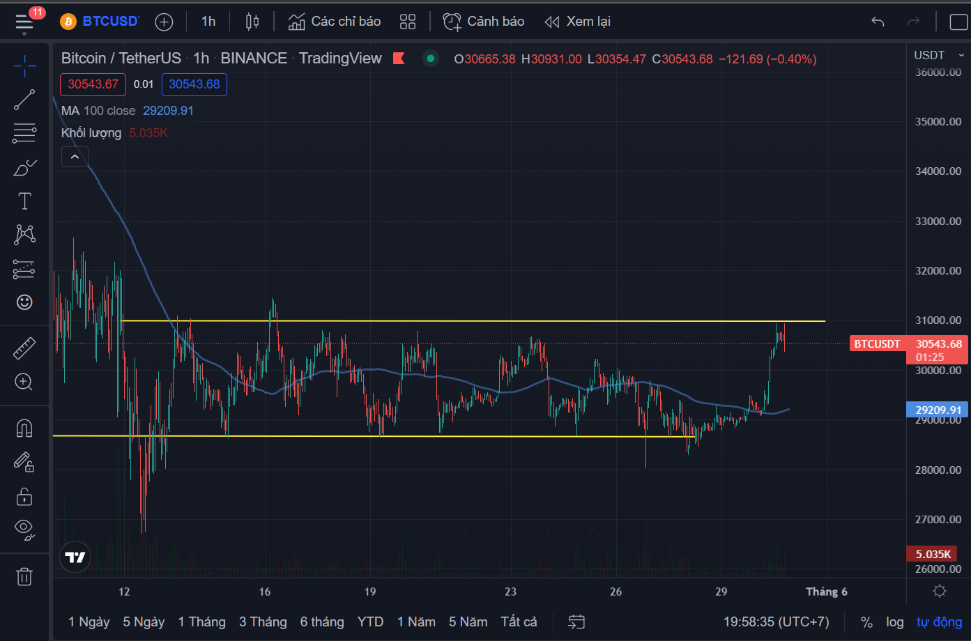Click the green market status dot

[x=431, y=59]
